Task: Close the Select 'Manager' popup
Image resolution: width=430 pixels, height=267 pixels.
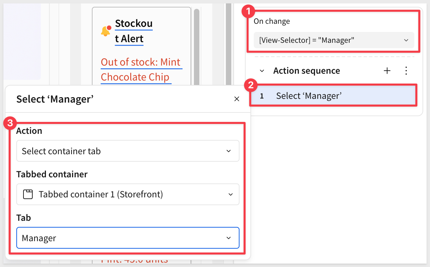Action: click(x=237, y=99)
